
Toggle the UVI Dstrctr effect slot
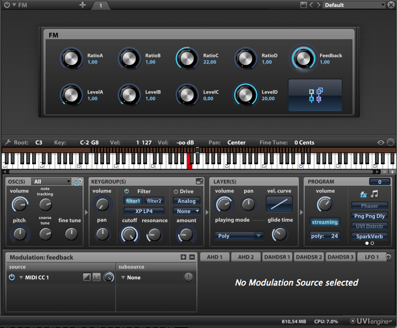coord(370,226)
